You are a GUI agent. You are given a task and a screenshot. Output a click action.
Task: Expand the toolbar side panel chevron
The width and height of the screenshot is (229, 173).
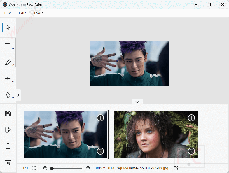tap(18, 95)
